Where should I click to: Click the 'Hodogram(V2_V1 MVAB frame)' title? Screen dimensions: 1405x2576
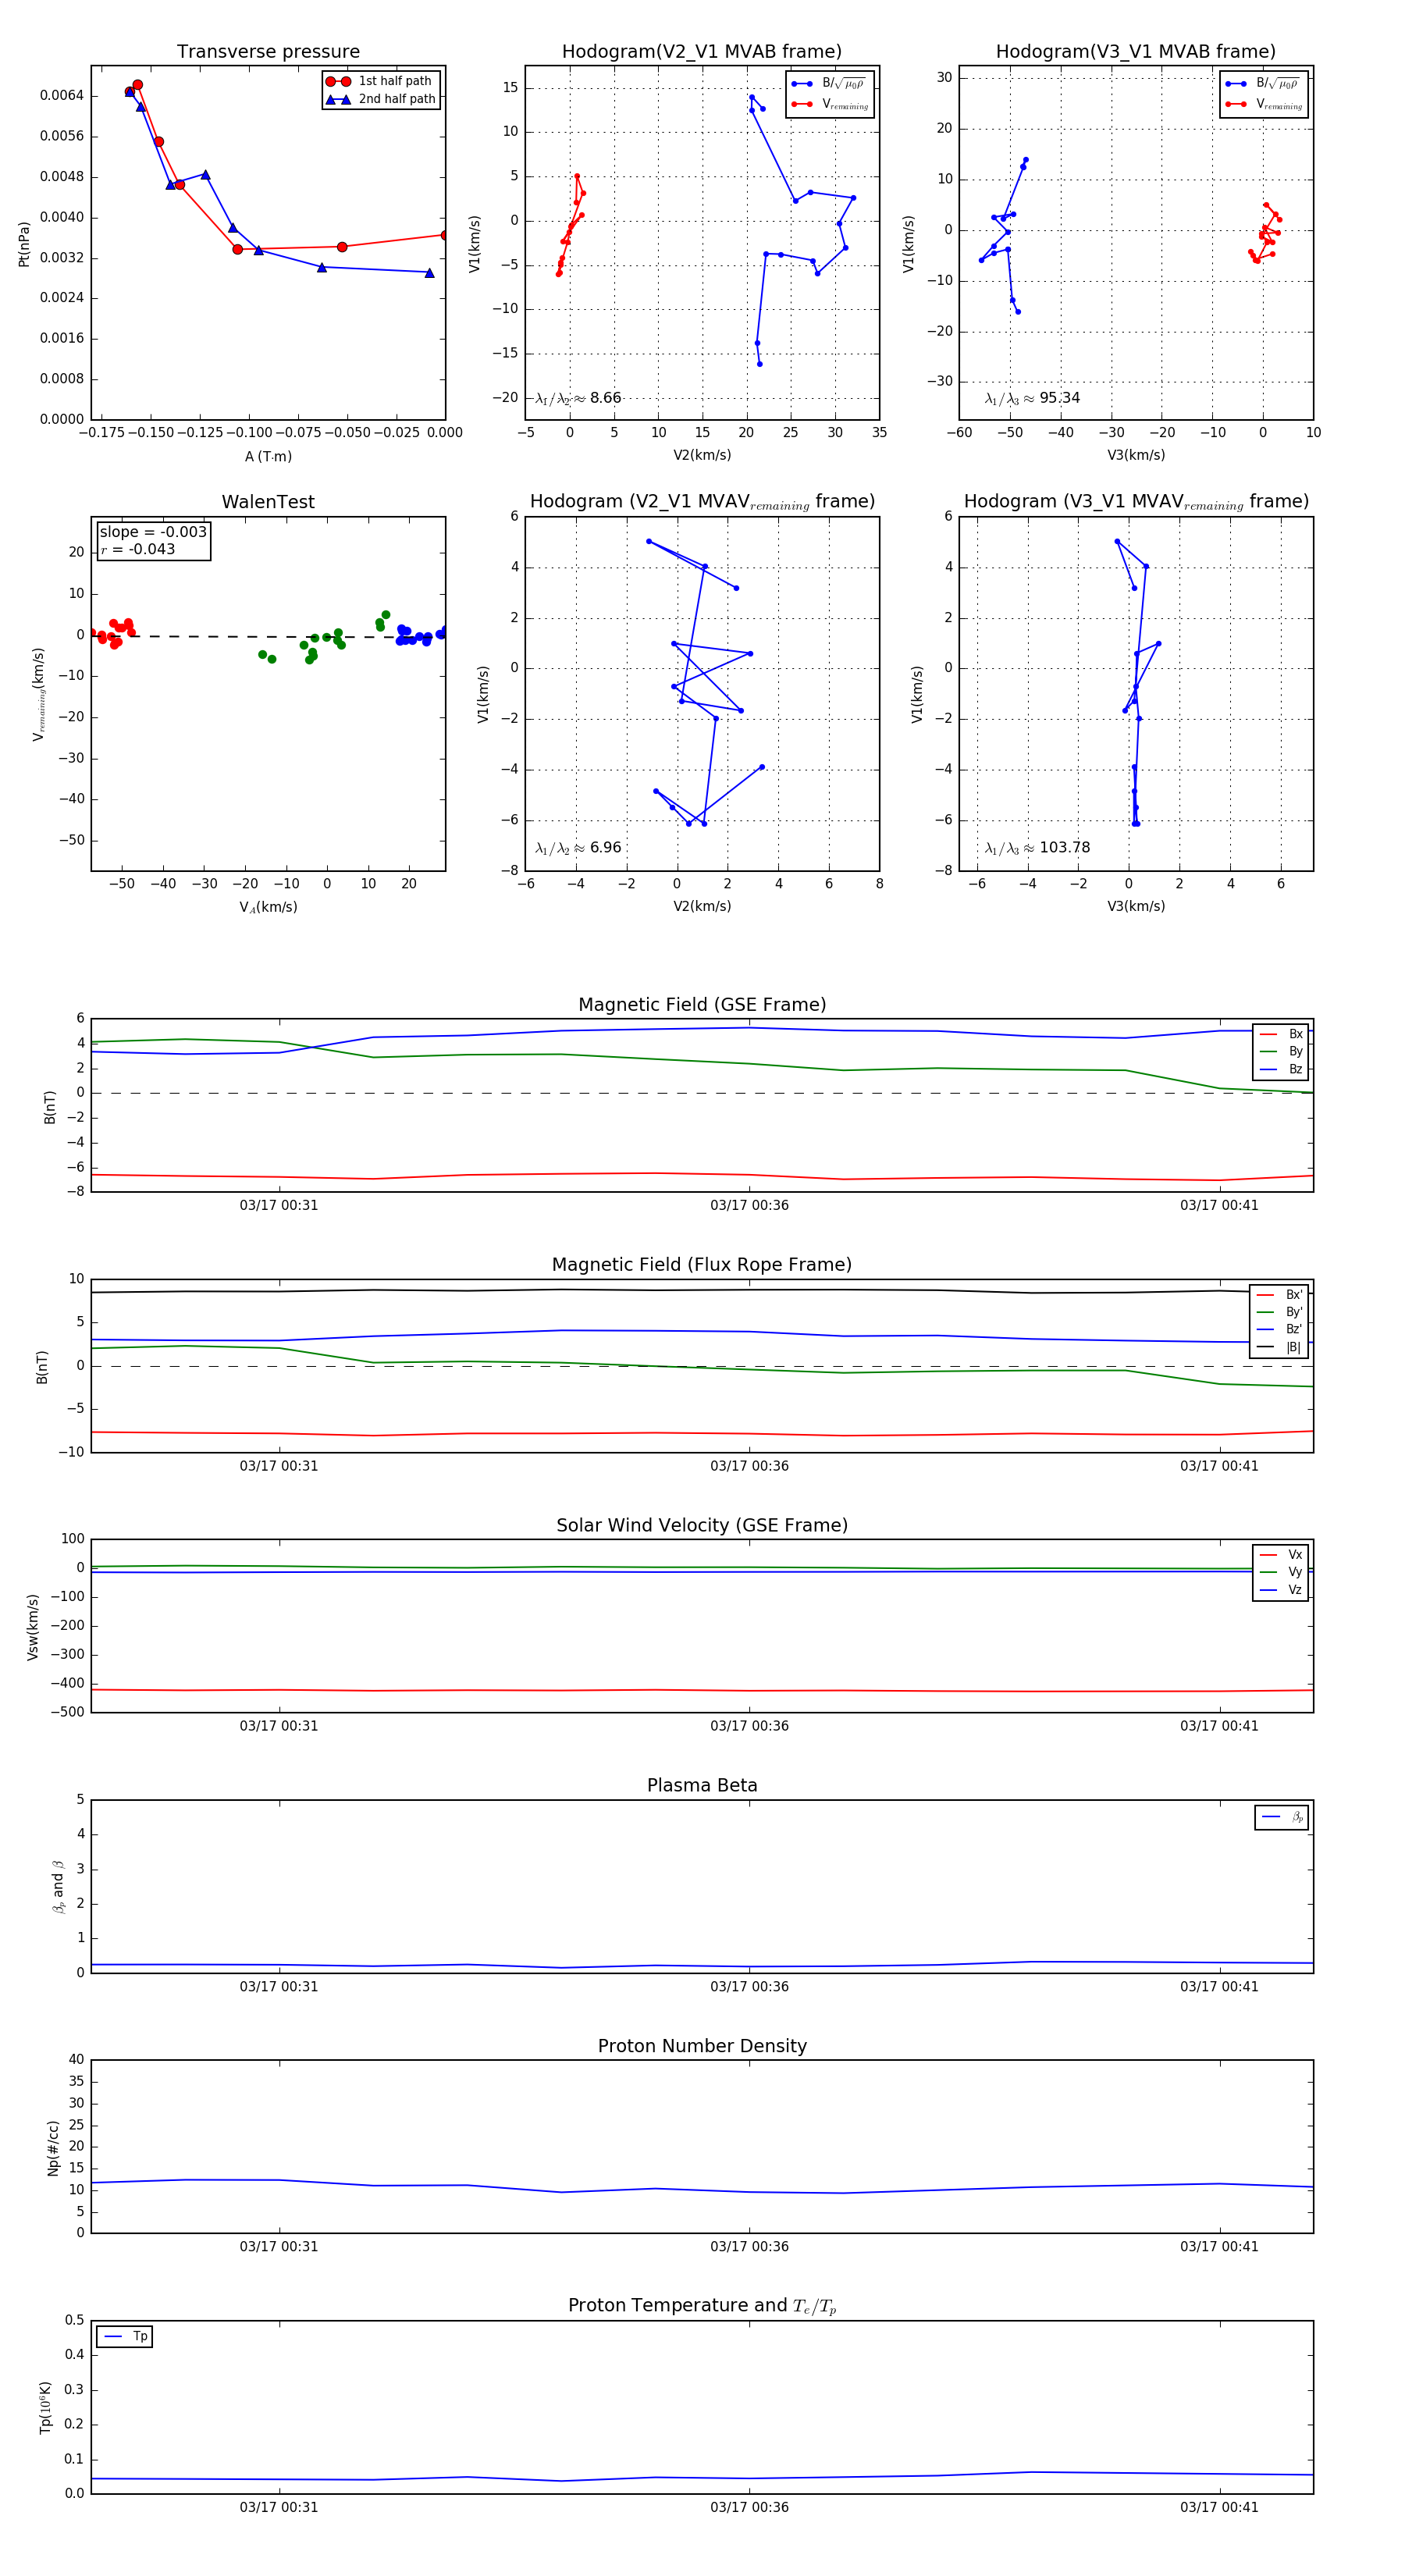click(702, 52)
